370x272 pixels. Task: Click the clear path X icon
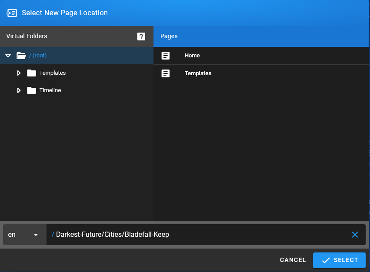pyautogui.click(x=355, y=235)
